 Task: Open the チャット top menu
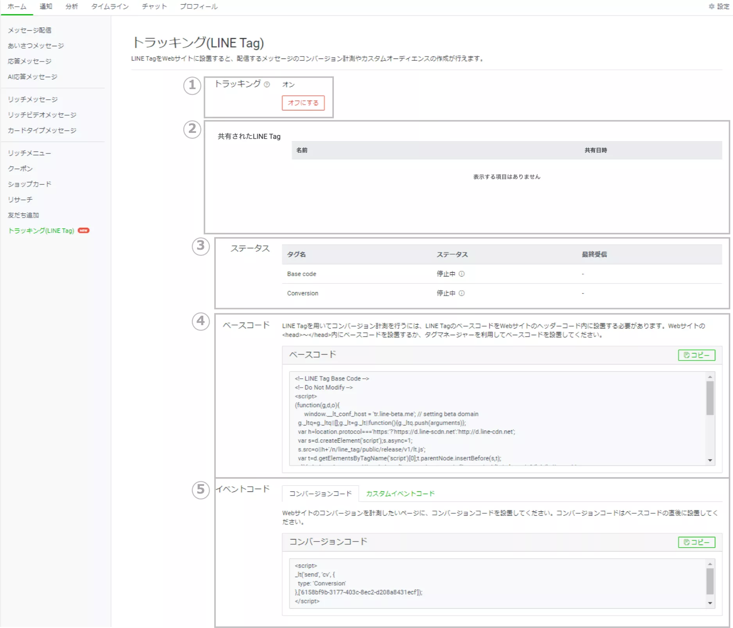coord(154,7)
